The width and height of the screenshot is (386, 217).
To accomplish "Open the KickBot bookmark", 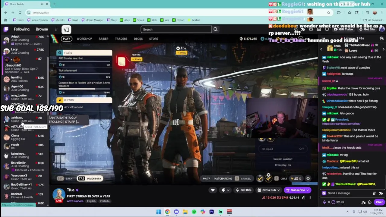I will pos(194,20).
